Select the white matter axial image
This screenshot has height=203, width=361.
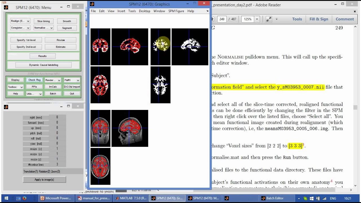click(x=160, y=85)
